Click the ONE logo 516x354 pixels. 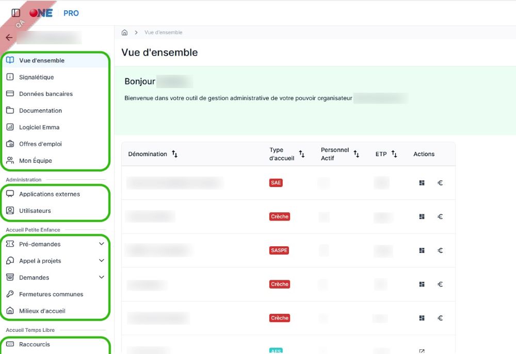pyautogui.click(x=41, y=13)
